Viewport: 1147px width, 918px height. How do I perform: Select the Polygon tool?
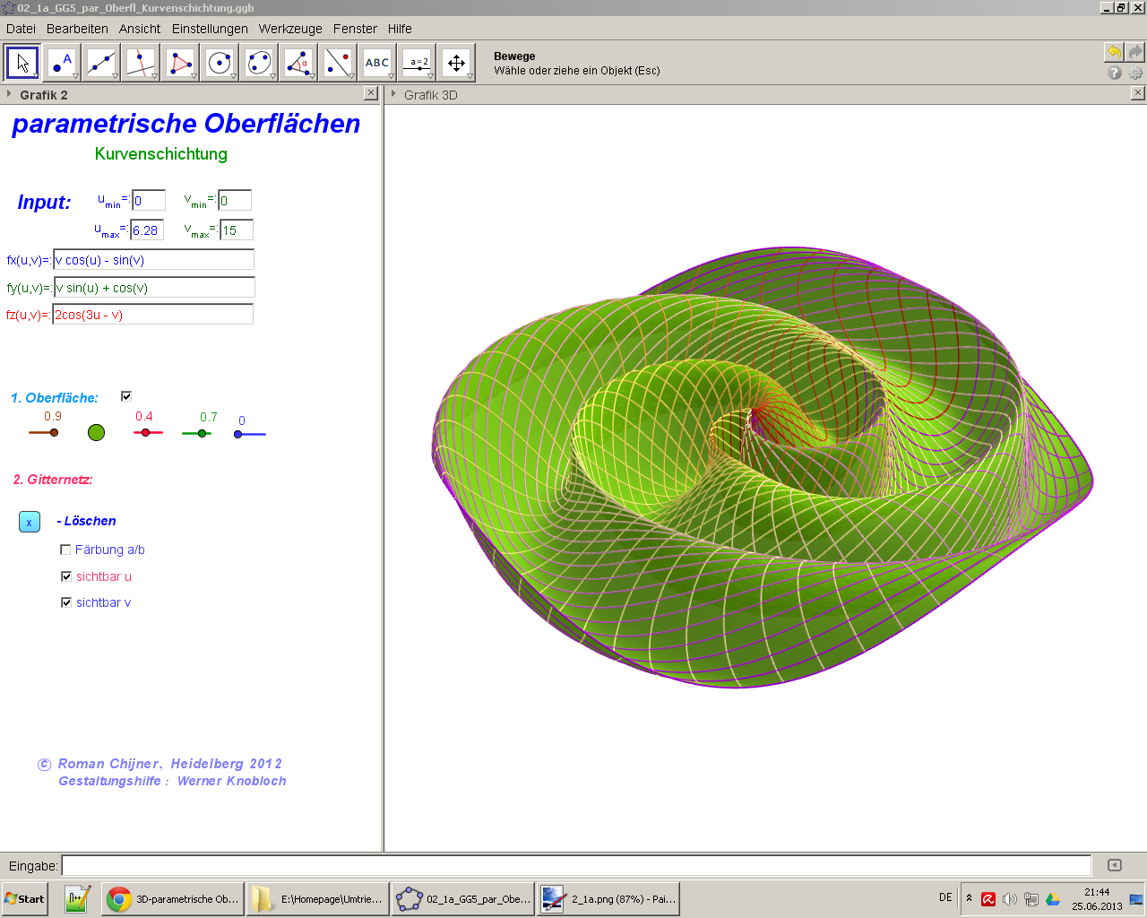[x=180, y=63]
